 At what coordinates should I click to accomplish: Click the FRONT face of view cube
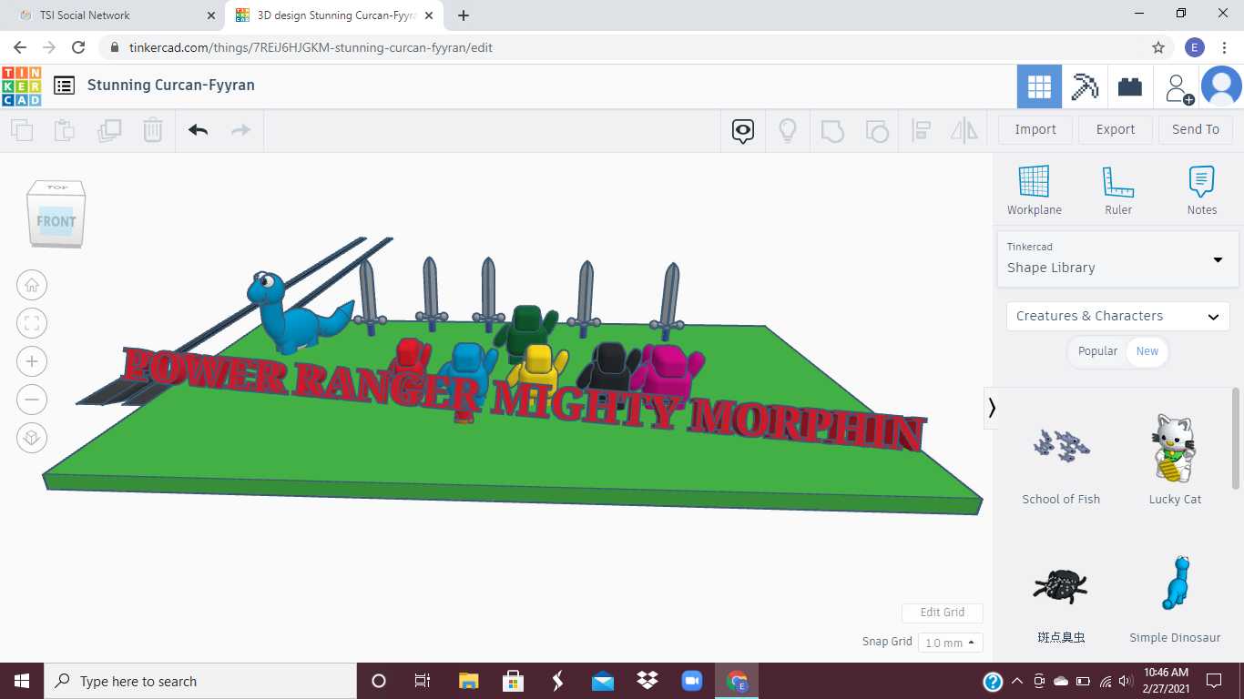click(56, 221)
